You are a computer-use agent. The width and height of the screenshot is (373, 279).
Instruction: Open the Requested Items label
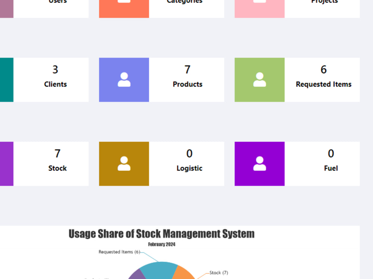click(x=323, y=84)
